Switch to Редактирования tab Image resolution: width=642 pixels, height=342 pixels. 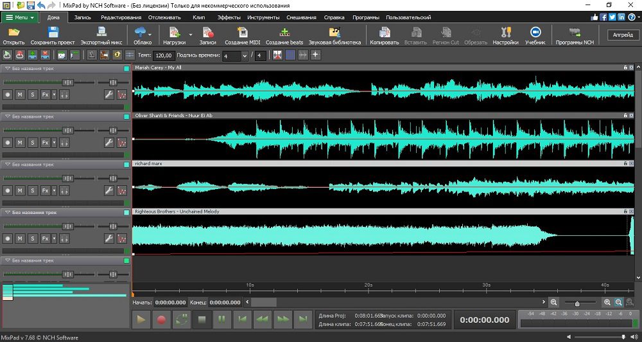point(121,17)
